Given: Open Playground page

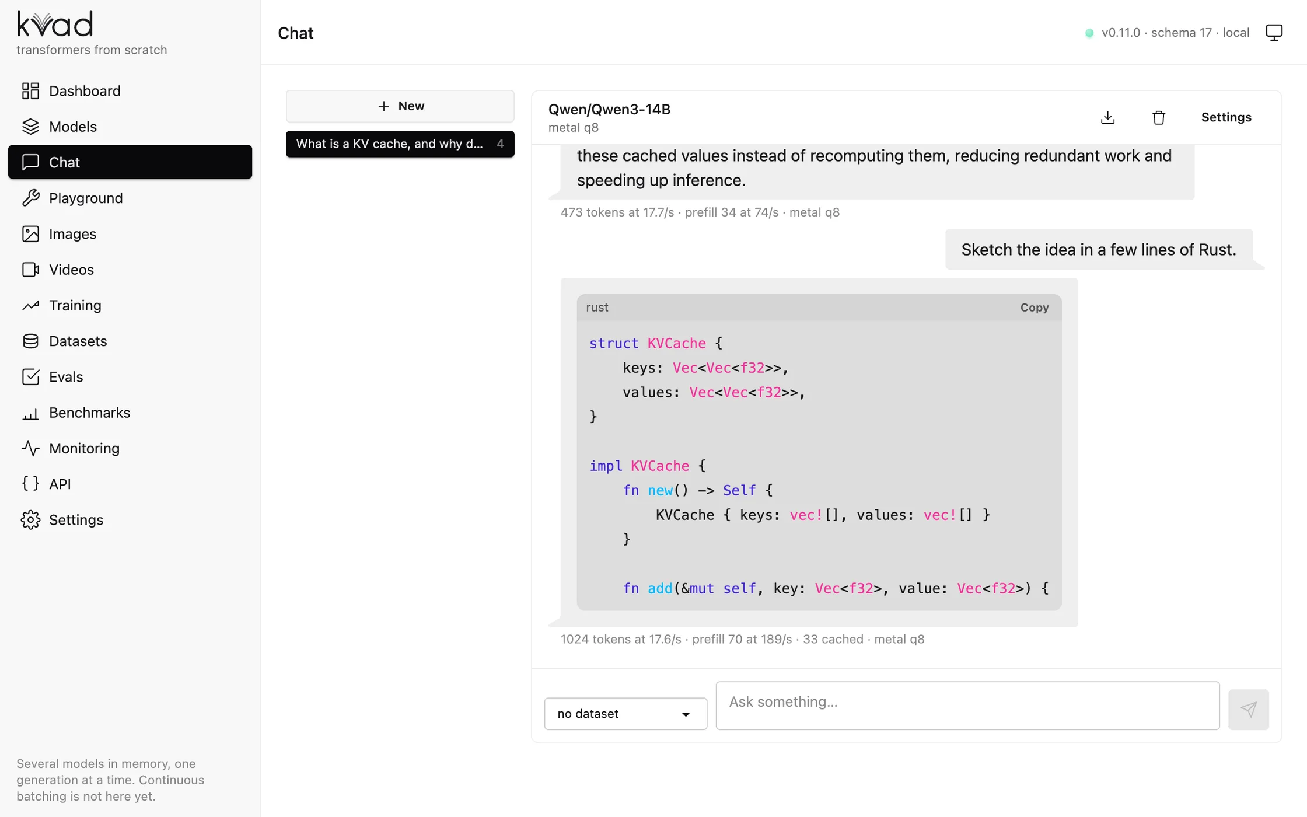Looking at the screenshot, I should [x=130, y=198].
